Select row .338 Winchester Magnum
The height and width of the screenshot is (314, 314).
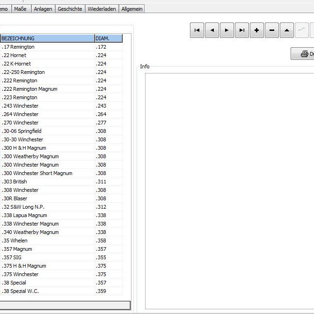[61, 224]
